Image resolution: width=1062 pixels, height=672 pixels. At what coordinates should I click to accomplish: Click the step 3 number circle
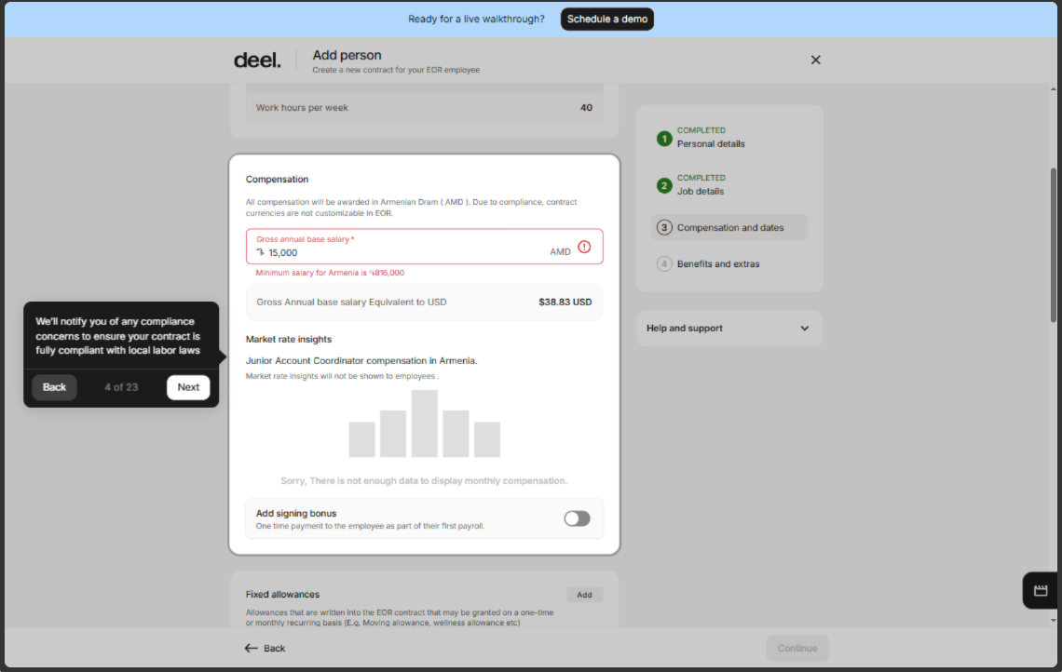tap(664, 228)
